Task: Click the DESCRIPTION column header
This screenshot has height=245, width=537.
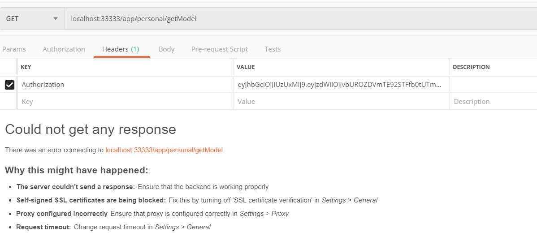Action: (x=471, y=67)
